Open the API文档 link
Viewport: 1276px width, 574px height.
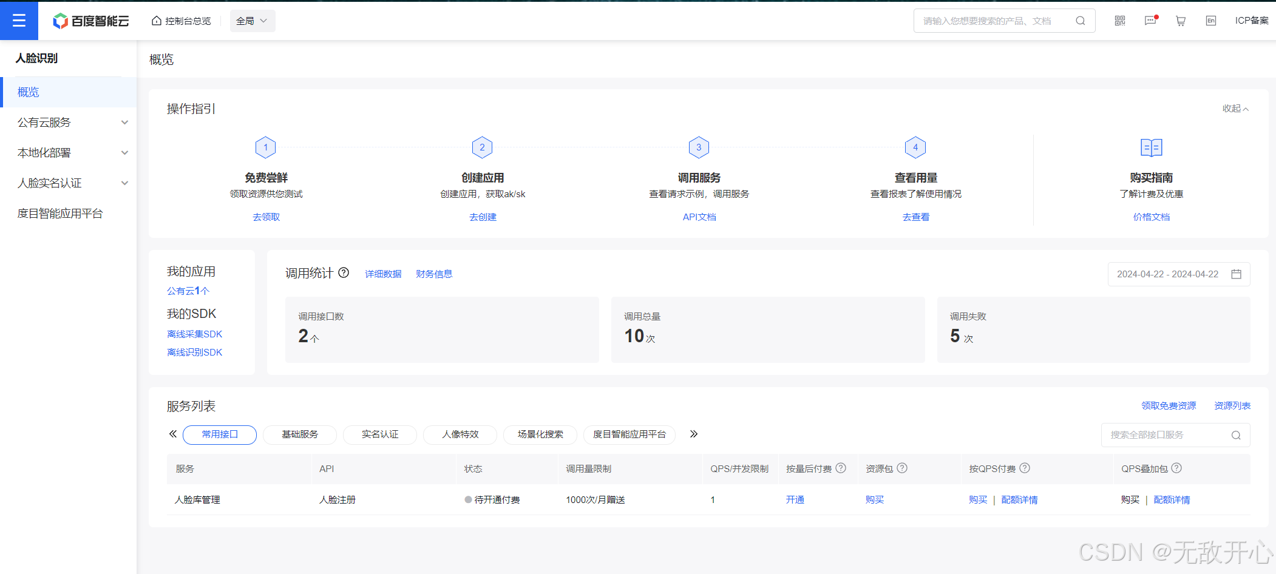(699, 217)
